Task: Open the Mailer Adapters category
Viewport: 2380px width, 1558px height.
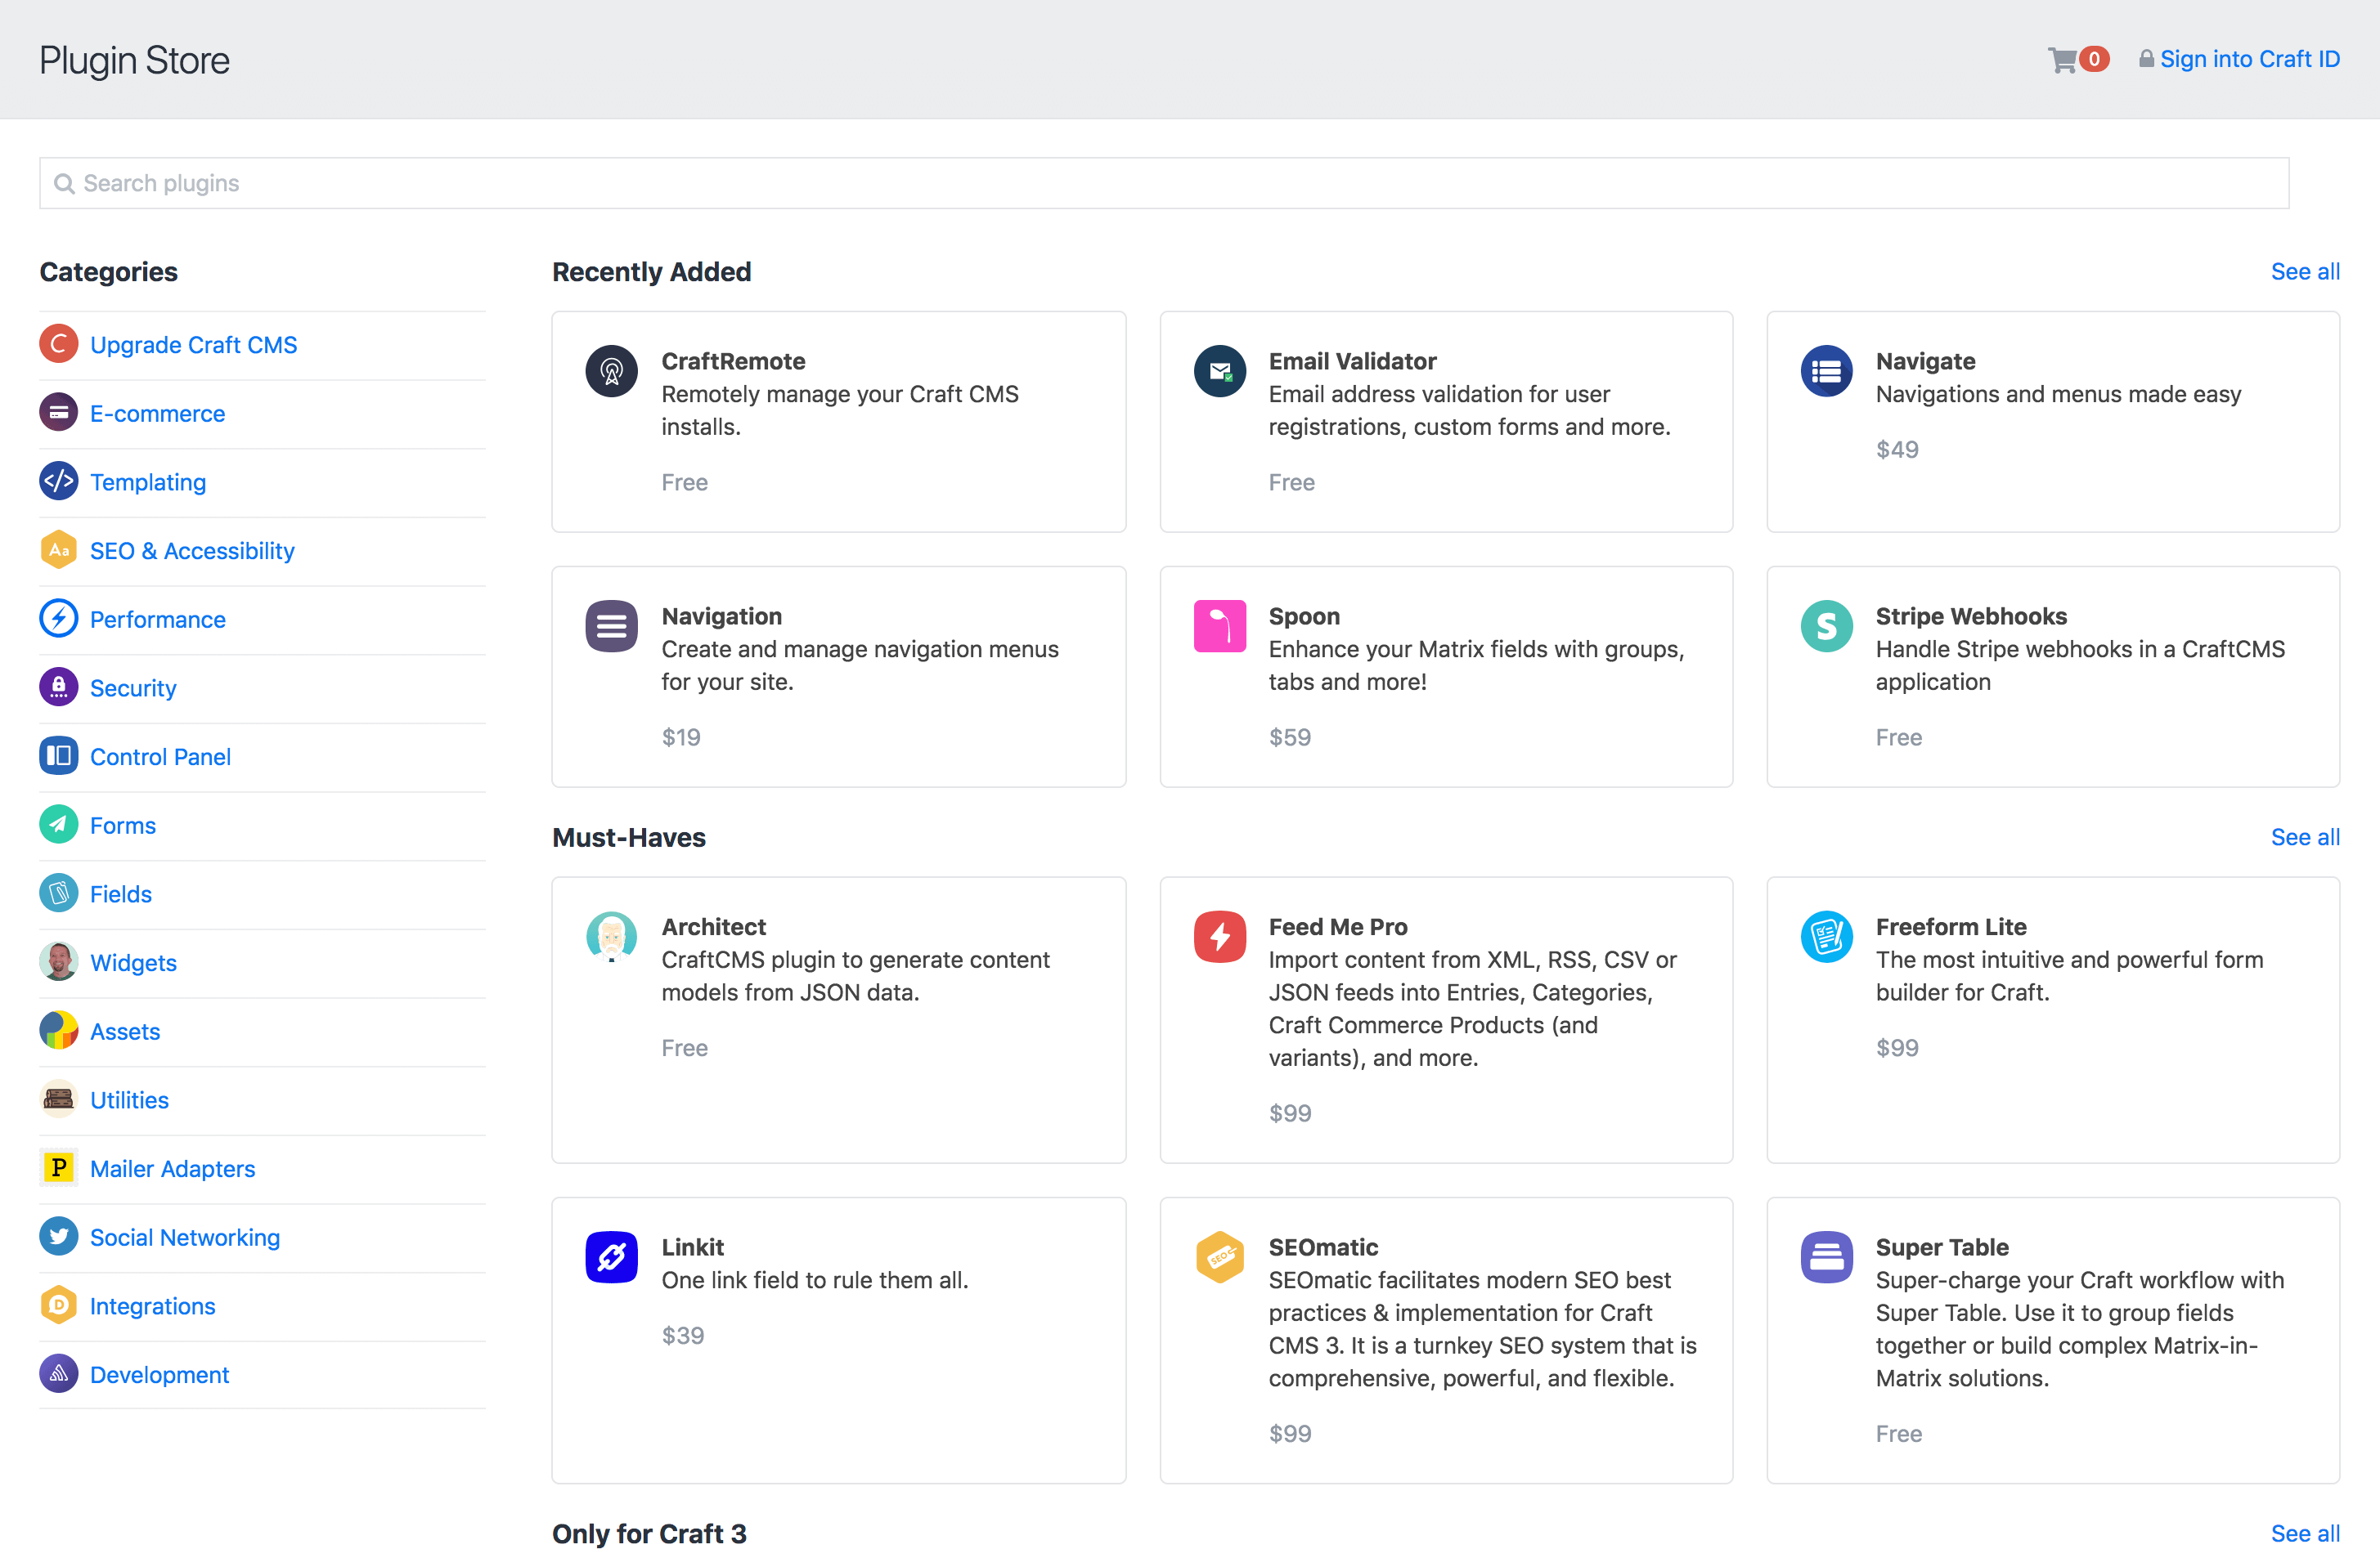Action: coord(173,1168)
